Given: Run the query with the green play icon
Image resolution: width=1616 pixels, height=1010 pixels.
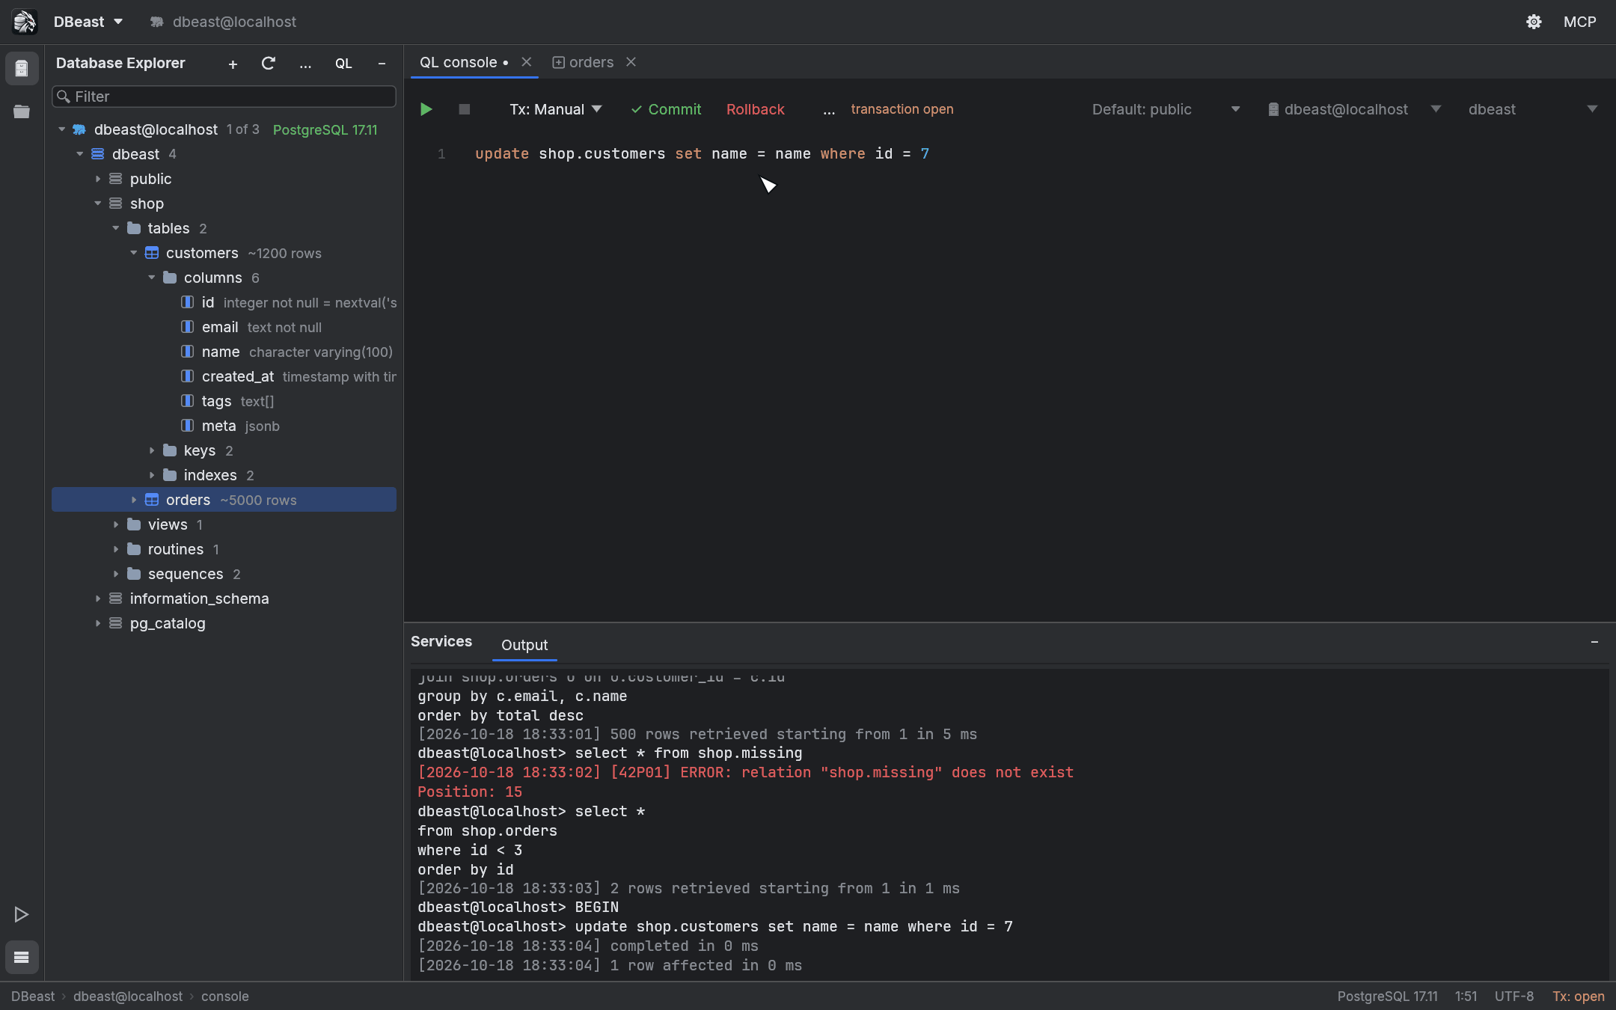Looking at the screenshot, I should click(x=426, y=109).
